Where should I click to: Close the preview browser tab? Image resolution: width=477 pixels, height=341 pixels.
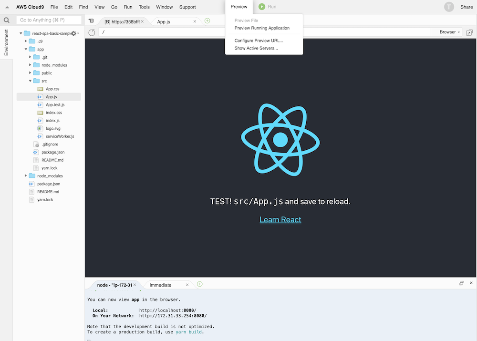click(142, 21)
